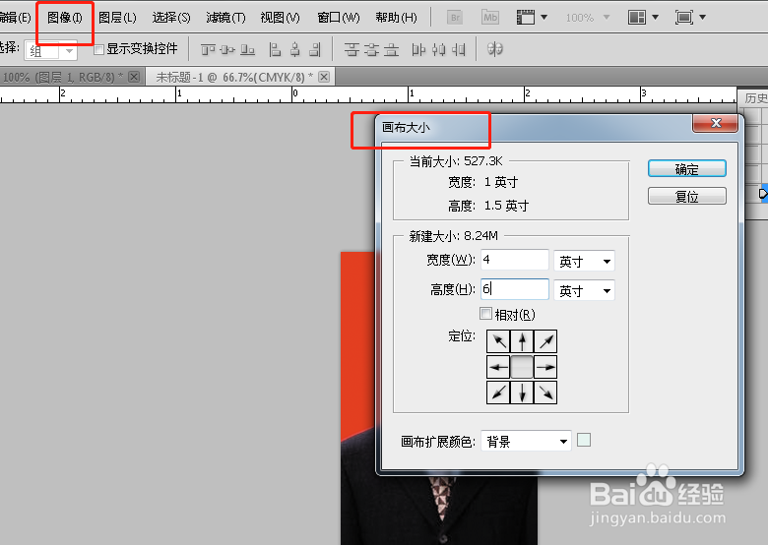Align bottom edges of layers
Viewport: 768px width, 545px height.
tap(247, 49)
